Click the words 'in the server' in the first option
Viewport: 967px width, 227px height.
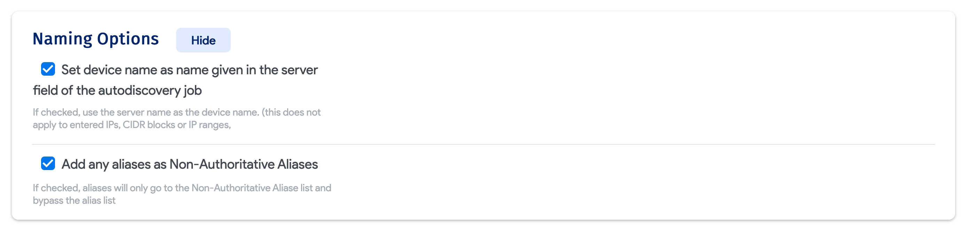(x=282, y=70)
